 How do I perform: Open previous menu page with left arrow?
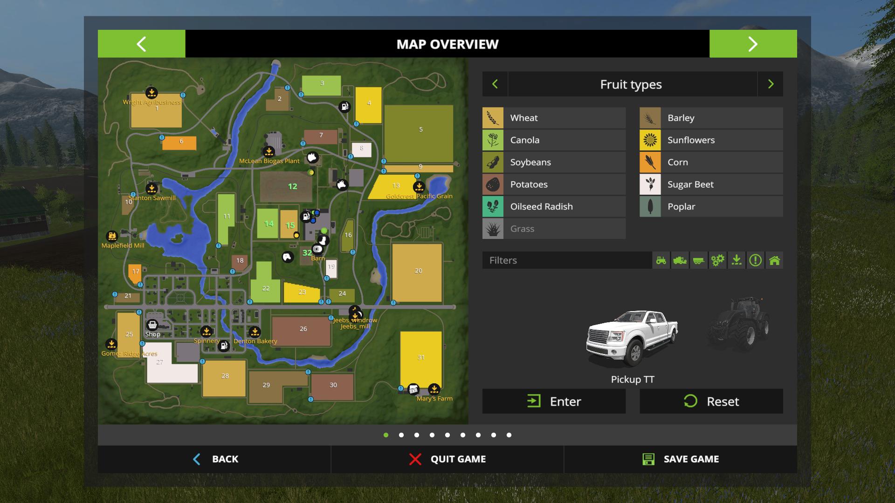[141, 44]
